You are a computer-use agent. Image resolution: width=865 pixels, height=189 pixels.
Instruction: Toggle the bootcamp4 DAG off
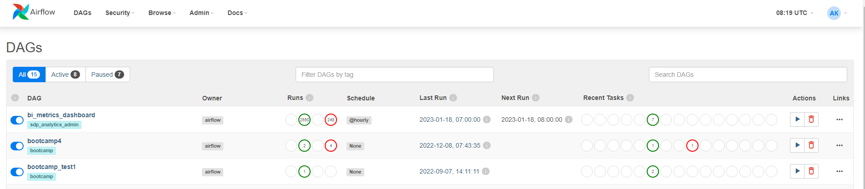17,146
